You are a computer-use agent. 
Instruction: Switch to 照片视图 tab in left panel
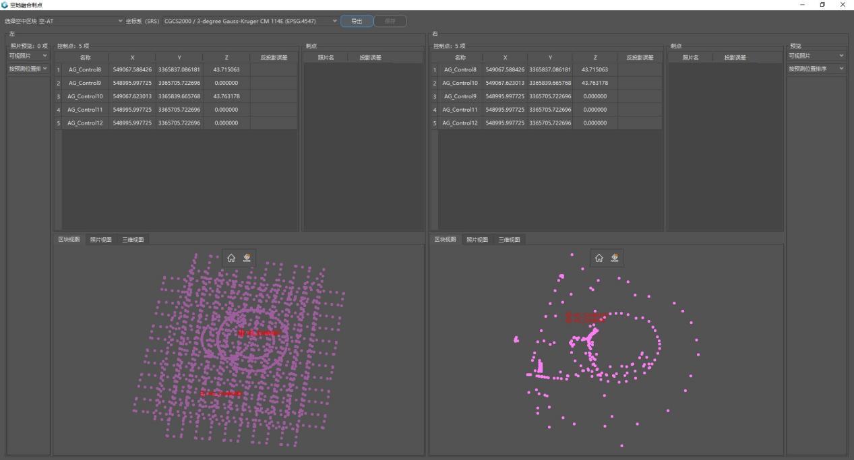click(x=101, y=240)
